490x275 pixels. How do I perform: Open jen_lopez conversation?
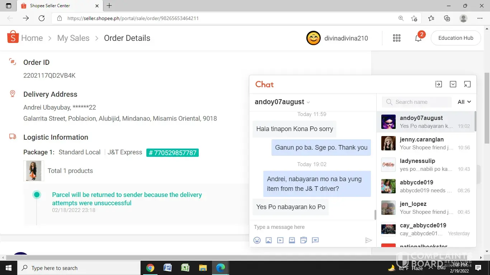pos(425,208)
